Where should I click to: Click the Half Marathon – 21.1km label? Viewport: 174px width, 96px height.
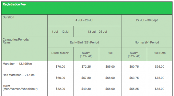pos(18,75)
